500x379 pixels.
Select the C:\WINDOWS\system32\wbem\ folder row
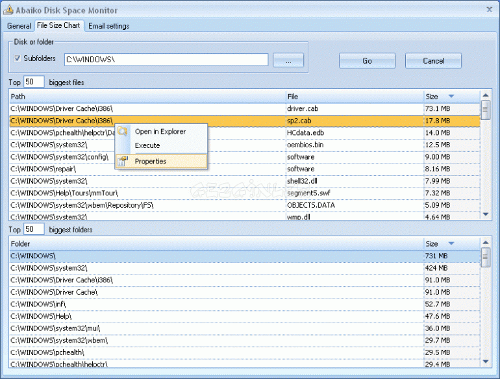(245, 341)
